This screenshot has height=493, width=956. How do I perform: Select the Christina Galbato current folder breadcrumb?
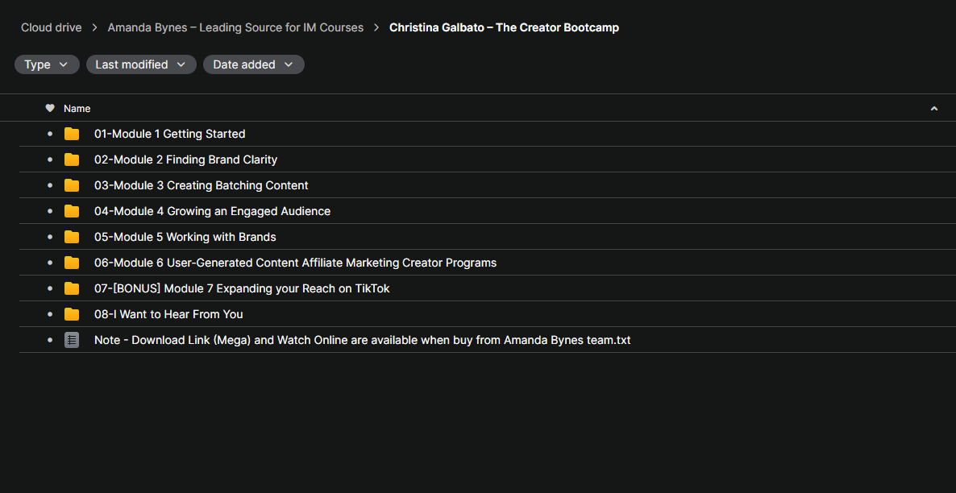click(x=504, y=27)
